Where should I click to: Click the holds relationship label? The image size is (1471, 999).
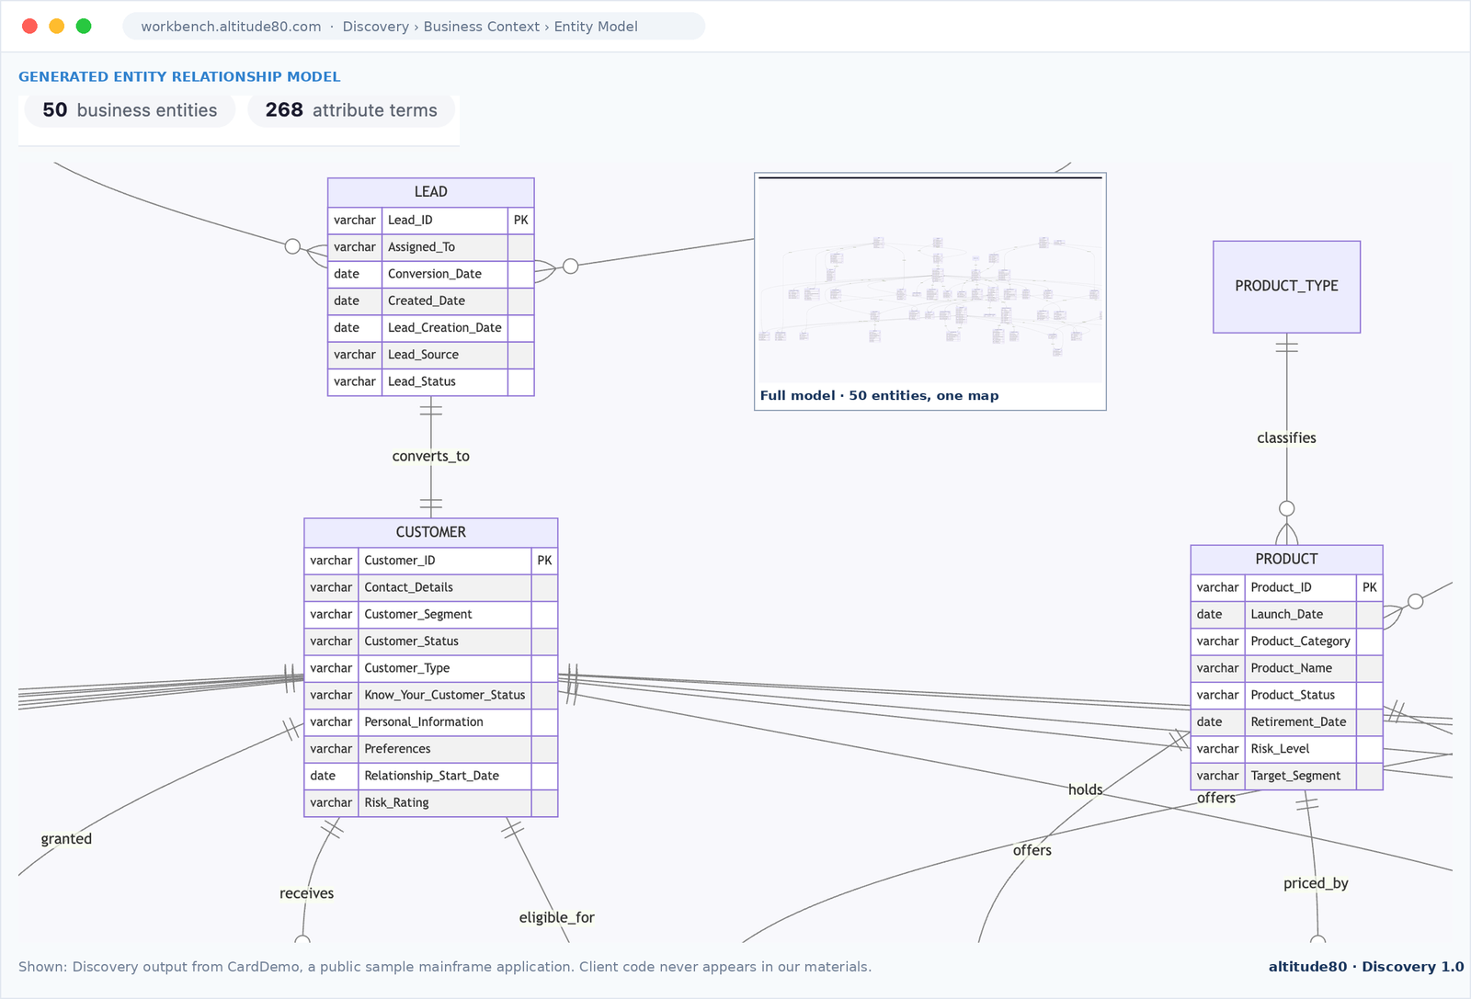coord(1085,789)
